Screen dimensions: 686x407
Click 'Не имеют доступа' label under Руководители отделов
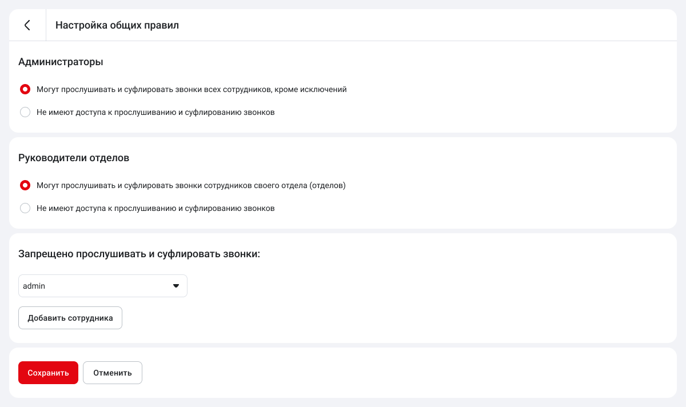(155, 208)
